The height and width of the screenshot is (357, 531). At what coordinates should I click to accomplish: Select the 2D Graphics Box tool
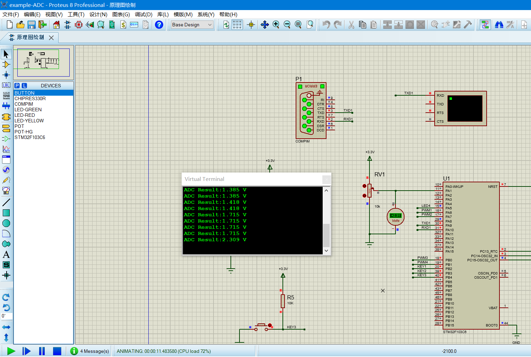(x=6, y=213)
